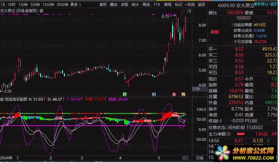Select the 买五 price 8.53 row
279x163 pixels.
pyautogui.click(x=243, y=73)
